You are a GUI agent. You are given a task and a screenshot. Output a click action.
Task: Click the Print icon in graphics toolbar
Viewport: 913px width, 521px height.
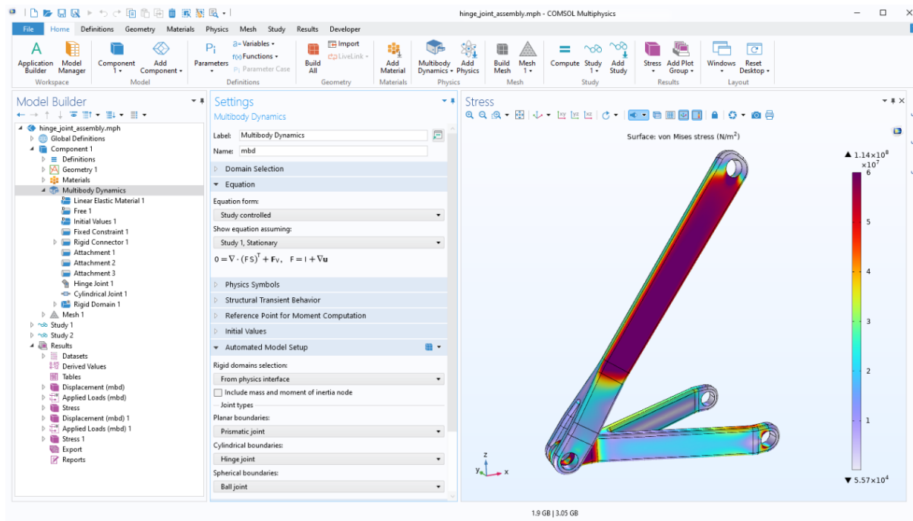click(770, 115)
